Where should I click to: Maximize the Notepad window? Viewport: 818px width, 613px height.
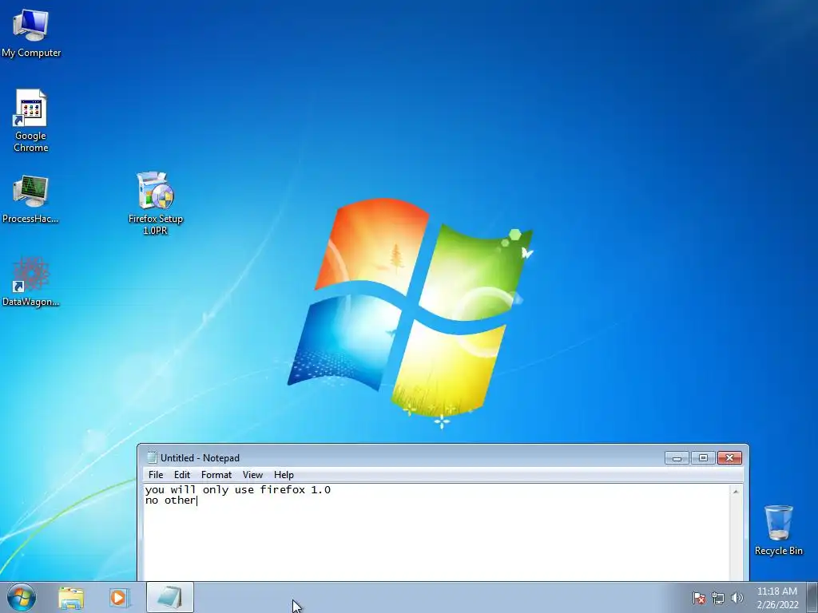point(703,457)
